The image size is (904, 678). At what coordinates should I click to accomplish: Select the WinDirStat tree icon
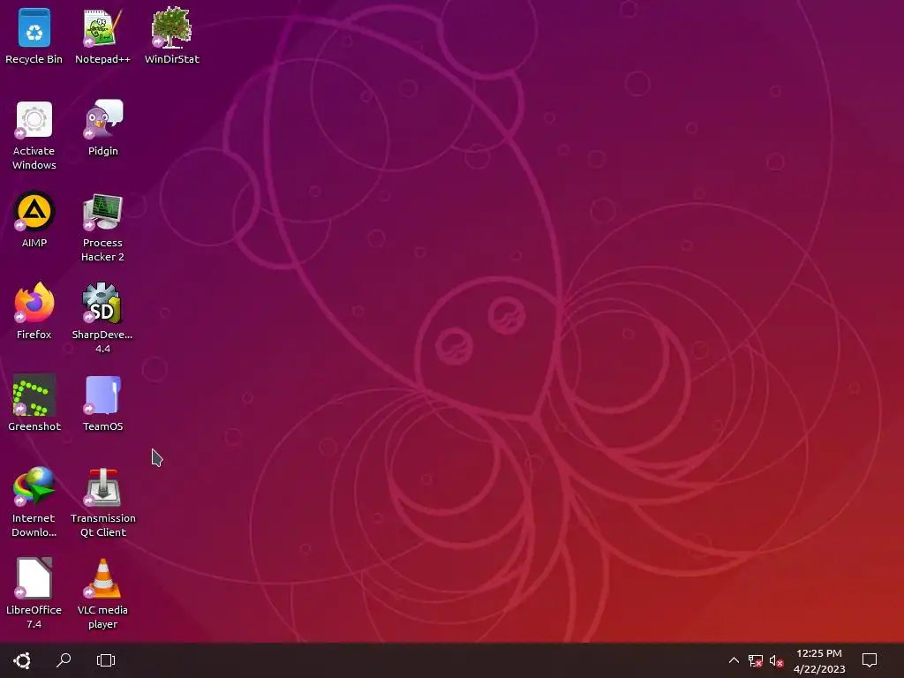[171, 27]
